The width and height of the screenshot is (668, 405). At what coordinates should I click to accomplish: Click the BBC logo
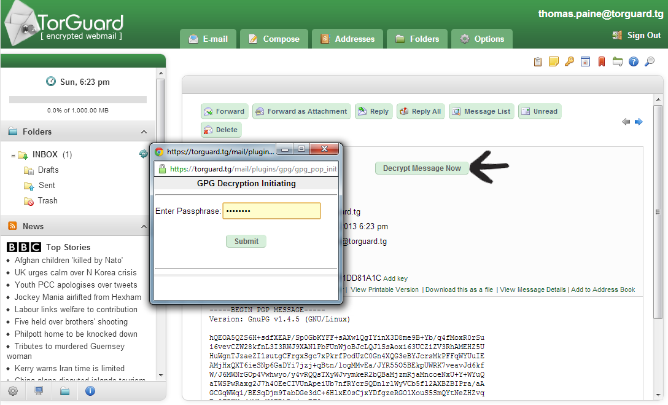click(24, 247)
